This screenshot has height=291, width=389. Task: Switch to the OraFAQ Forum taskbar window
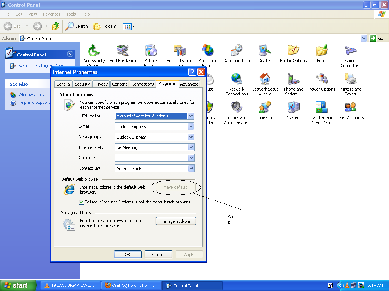(x=131, y=285)
